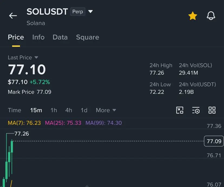Expand the SOLUSDT pair dropdown arrow
The width and height of the screenshot is (224, 187).
click(x=90, y=11)
